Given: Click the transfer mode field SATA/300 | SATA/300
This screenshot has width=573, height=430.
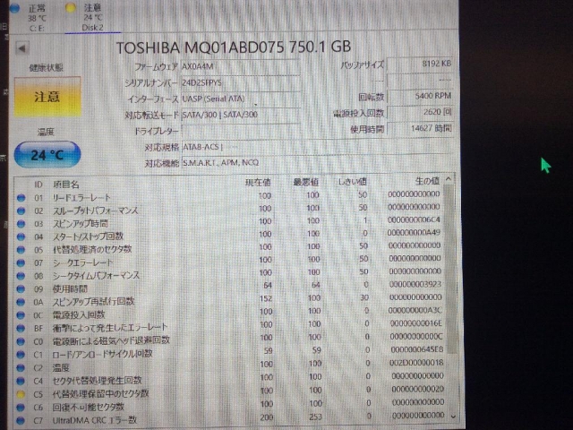Looking at the screenshot, I should (x=241, y=115).
